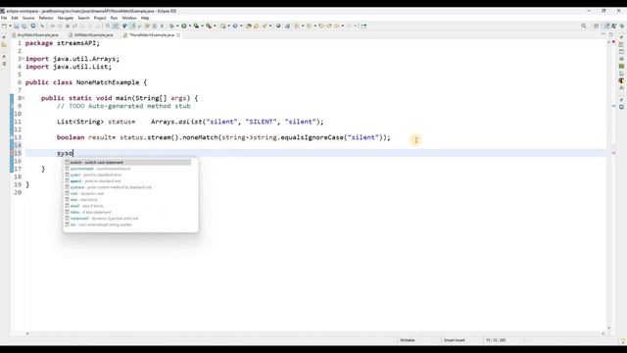627x353 pixels.
Task: Click on 'package streamsAPI;' line
Action: click(63, 43)
